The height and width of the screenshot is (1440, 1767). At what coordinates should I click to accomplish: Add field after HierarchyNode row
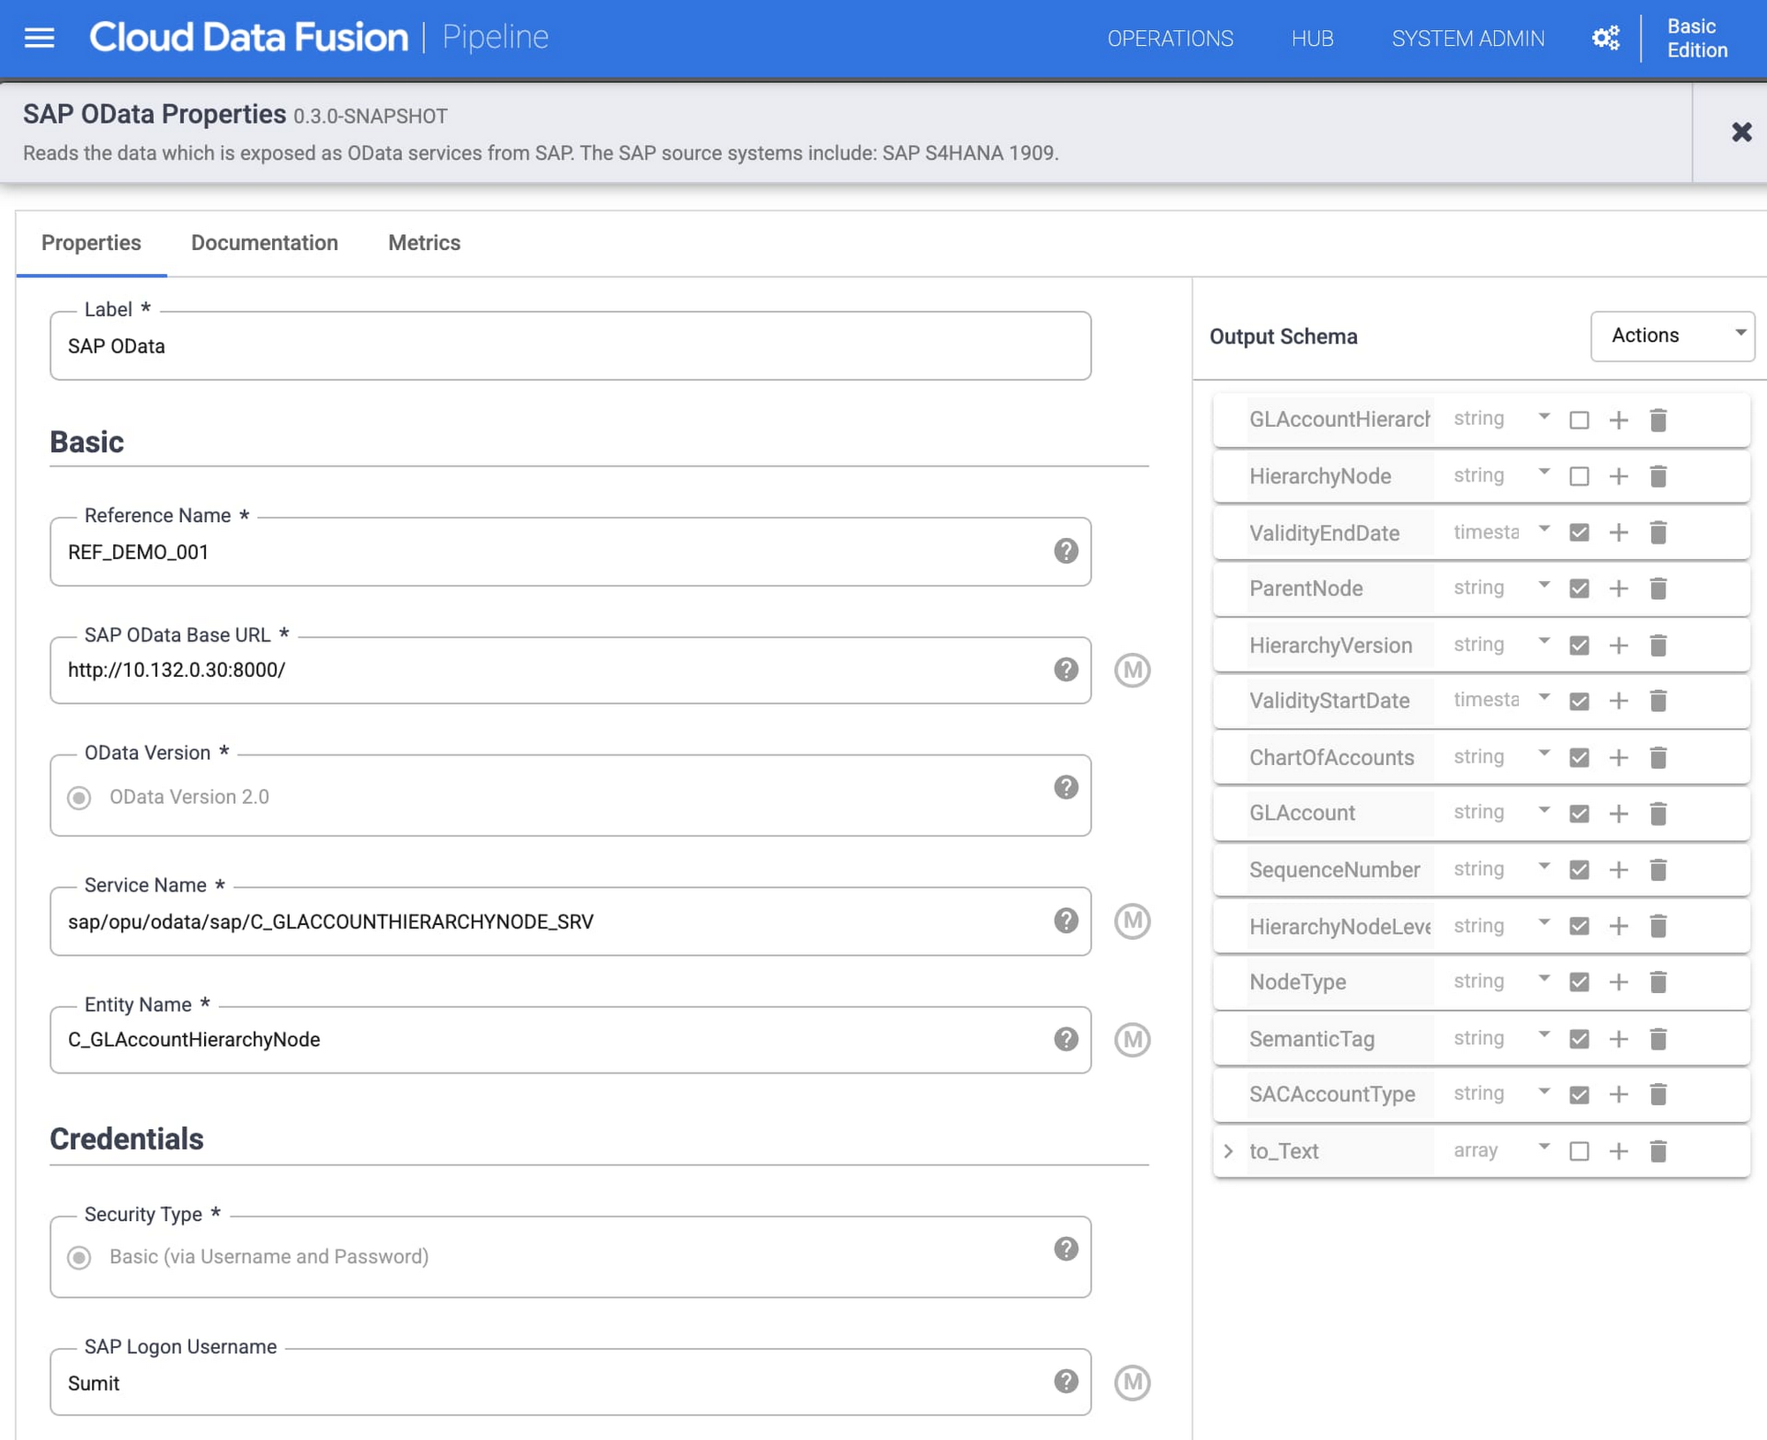pyautogui.click(x=1618, y=477)
